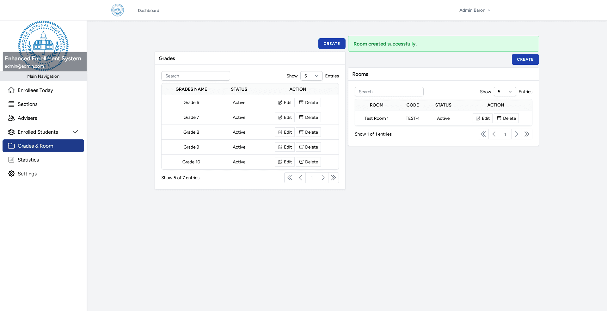Go to next page of Grades table
Screen dimensions: 607x311
[x=323, y=178]
